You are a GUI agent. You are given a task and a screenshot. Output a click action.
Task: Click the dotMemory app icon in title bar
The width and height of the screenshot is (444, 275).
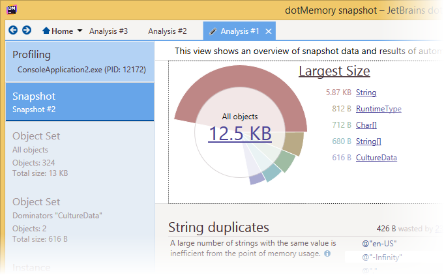12,9
